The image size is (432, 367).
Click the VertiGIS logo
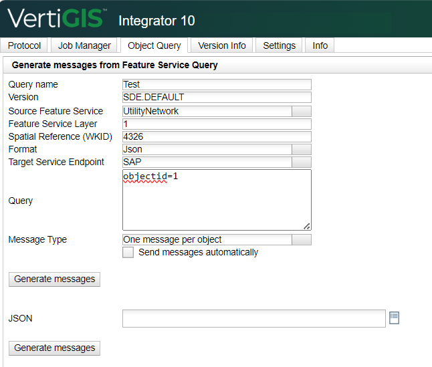coord(58,18)
